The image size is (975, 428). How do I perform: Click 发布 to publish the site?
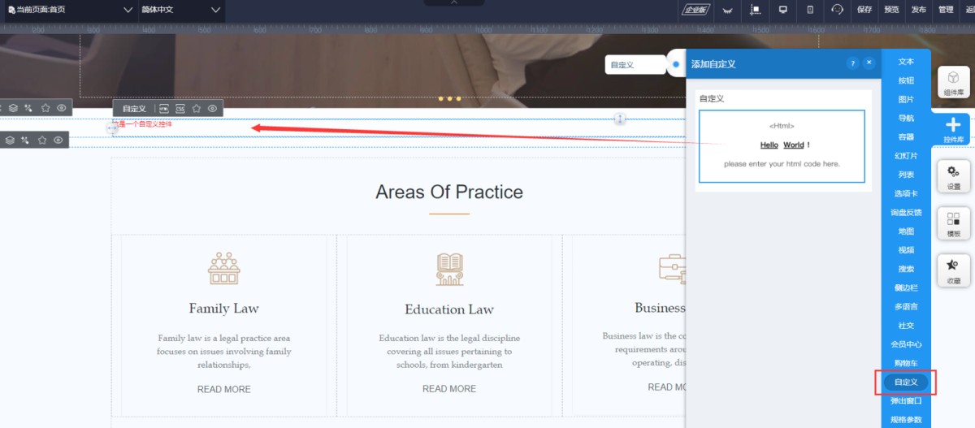tap(918, 10)
